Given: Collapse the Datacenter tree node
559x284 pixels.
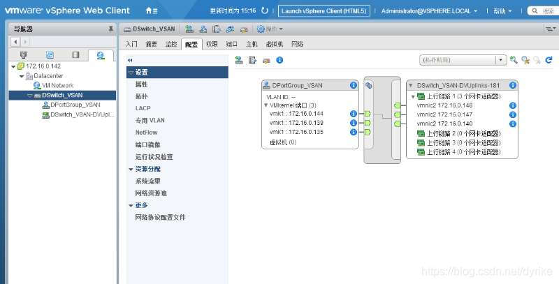Looking at the screenshot, I should point(22,76).
